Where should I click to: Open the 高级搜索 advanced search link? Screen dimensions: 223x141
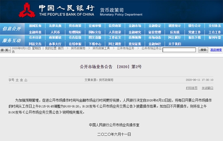click(x=216, y=50)
